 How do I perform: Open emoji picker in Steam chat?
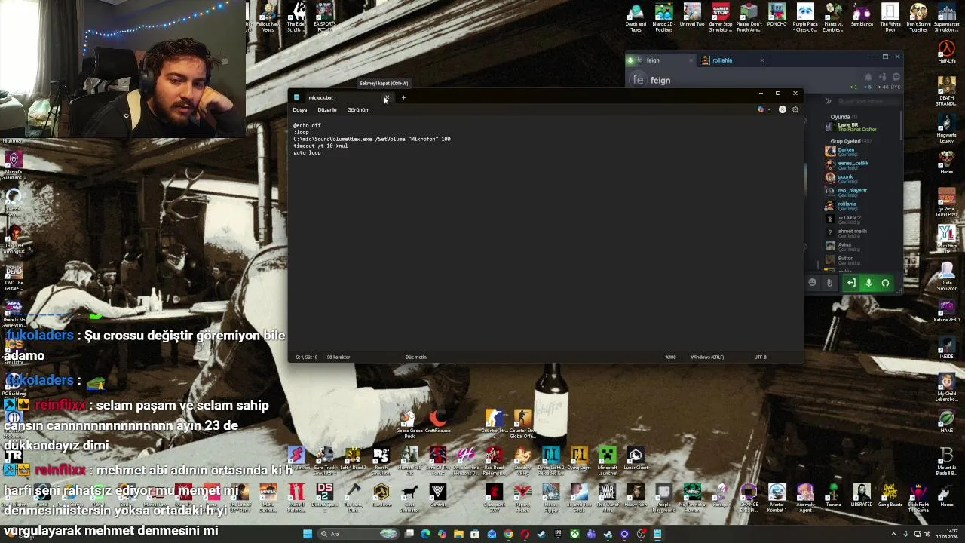(812, 283)
